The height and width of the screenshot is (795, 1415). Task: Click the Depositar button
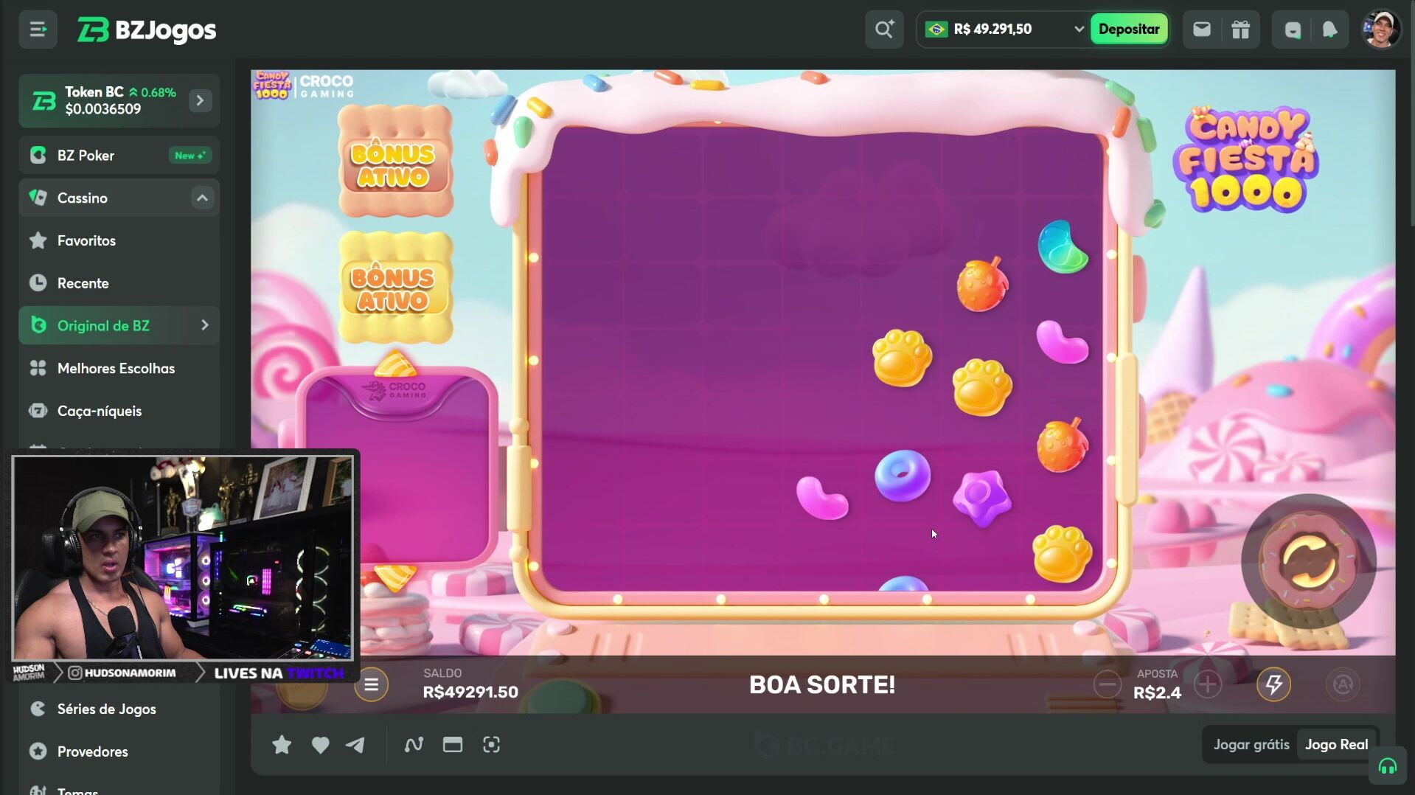coord(1128,29)
